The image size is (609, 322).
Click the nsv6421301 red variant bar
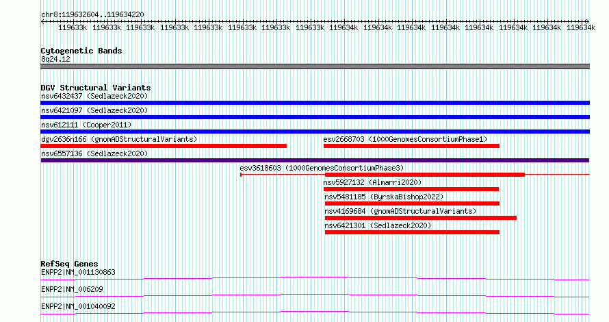tap(412, 232)
